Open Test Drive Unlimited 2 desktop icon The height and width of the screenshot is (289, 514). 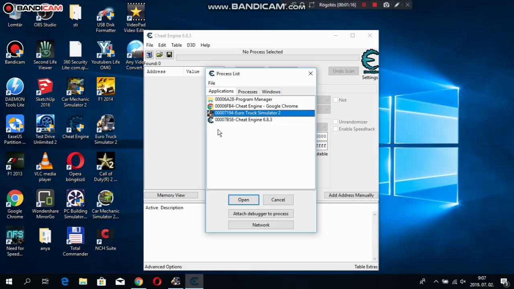(45, 130)
